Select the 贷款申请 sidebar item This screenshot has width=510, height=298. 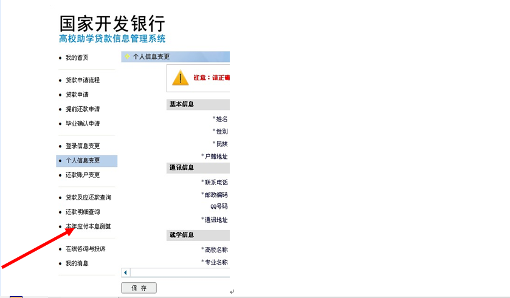[77, 95]
